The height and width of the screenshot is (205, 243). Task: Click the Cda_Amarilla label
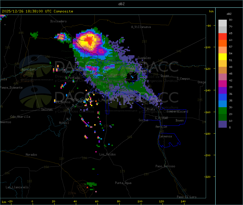coord(20,117)
